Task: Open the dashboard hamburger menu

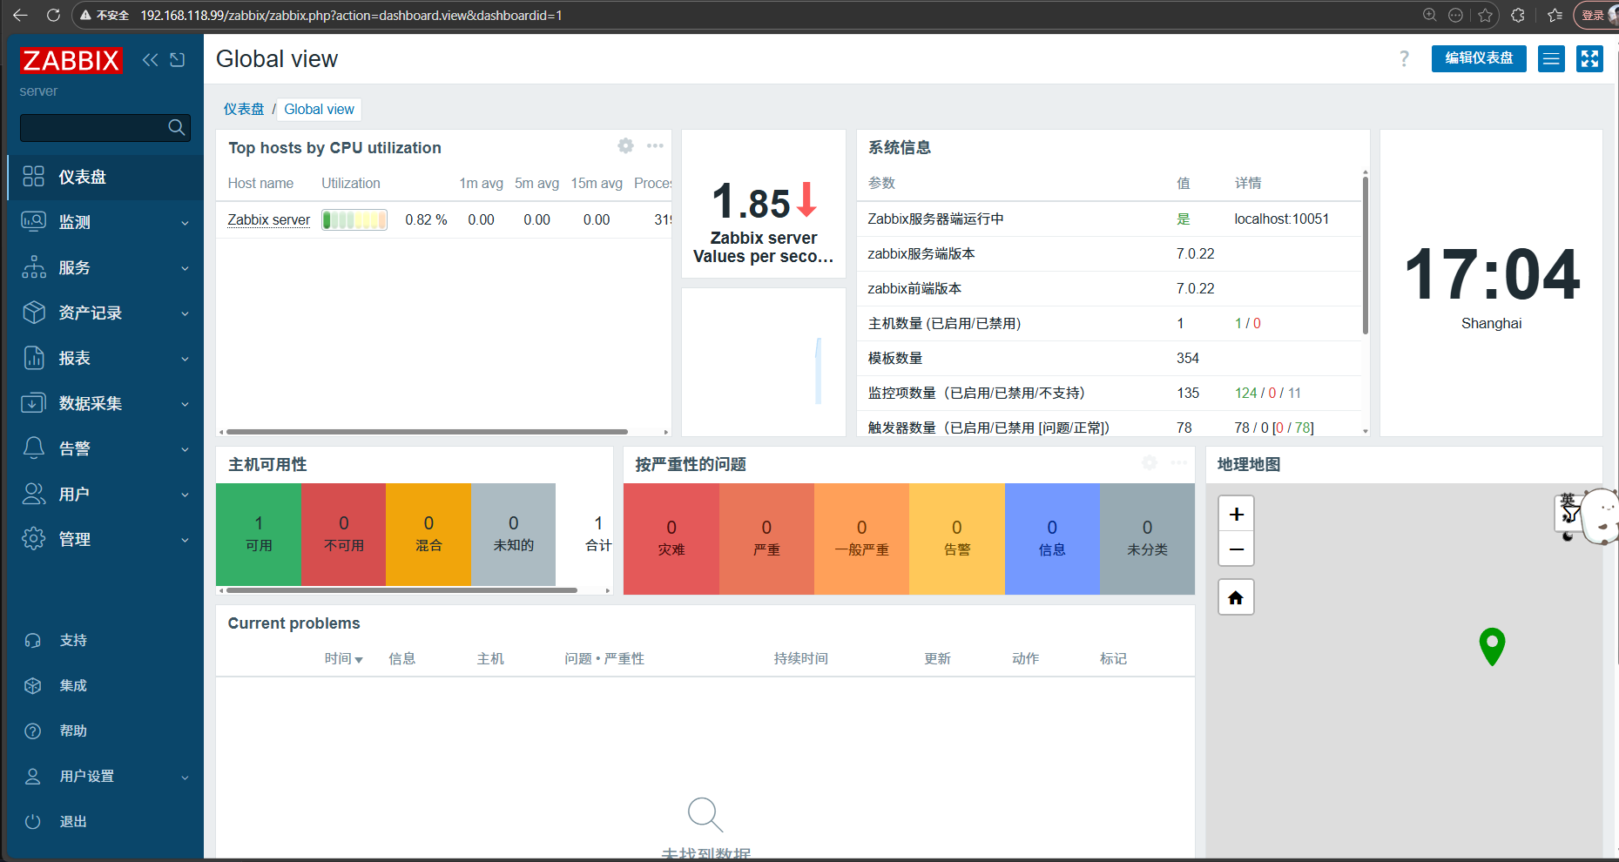Action: pyautogui.click(x=1551, y=58)
